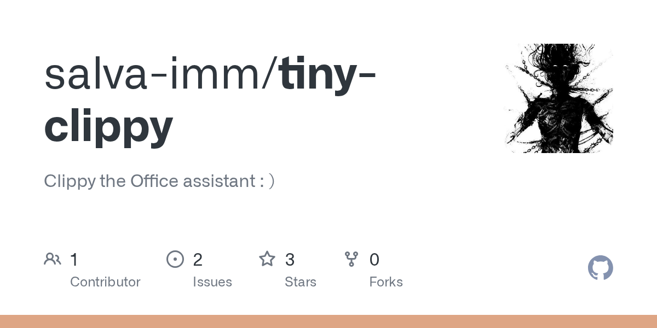Click the star icon
The width and height of the screenshot is (657, 328).
coord(267,259)
